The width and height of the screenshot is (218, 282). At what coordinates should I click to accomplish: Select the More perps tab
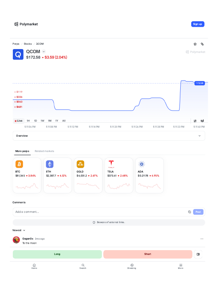point(22,151)
